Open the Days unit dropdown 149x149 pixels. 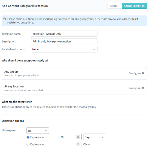point(94,137)
